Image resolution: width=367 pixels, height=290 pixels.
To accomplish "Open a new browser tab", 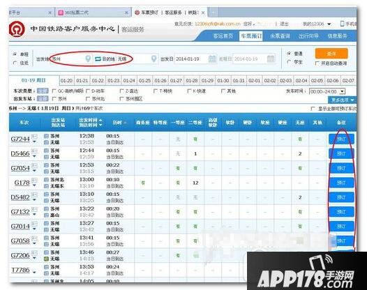I will pos(214,13).
